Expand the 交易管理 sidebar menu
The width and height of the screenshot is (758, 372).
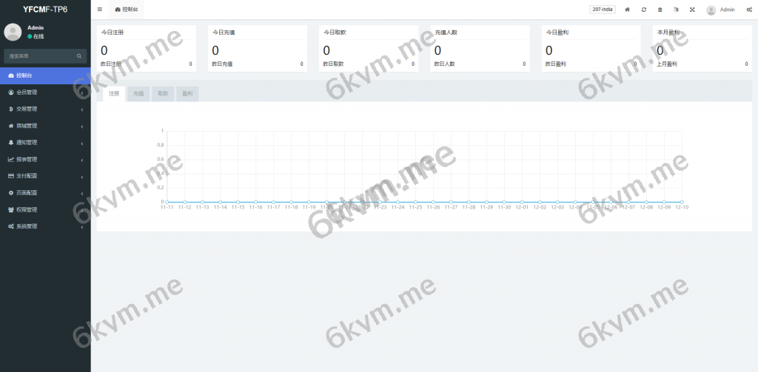pos(45,109)
